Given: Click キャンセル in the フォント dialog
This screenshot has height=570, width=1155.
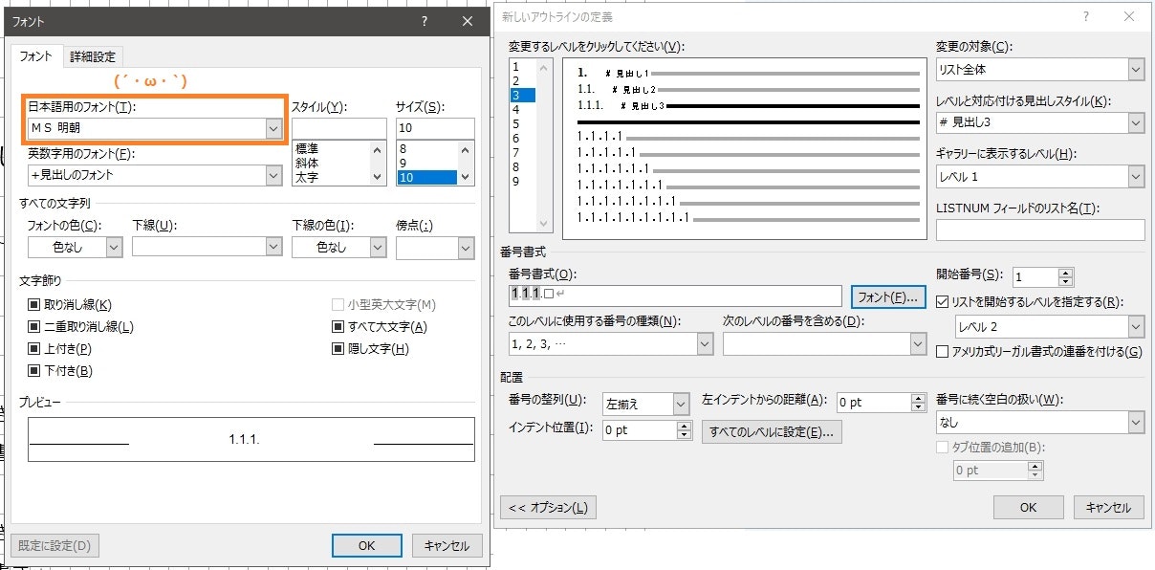Looking at the screenshot, I should (447, 545).
